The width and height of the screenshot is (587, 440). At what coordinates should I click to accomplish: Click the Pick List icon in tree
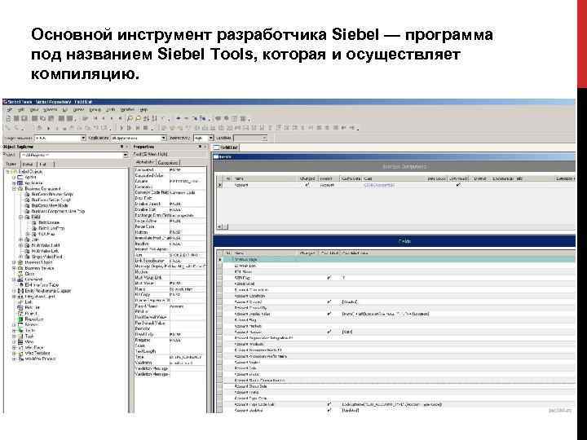pyautogui.click(x=20, y=308)
